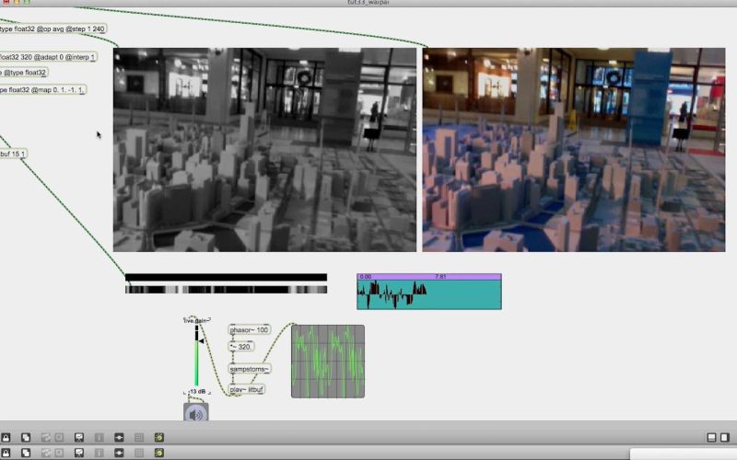The height and width of the screenshot is (460, 737).
Task: Click the green oscilloscope display
Action: click(328, 361)
